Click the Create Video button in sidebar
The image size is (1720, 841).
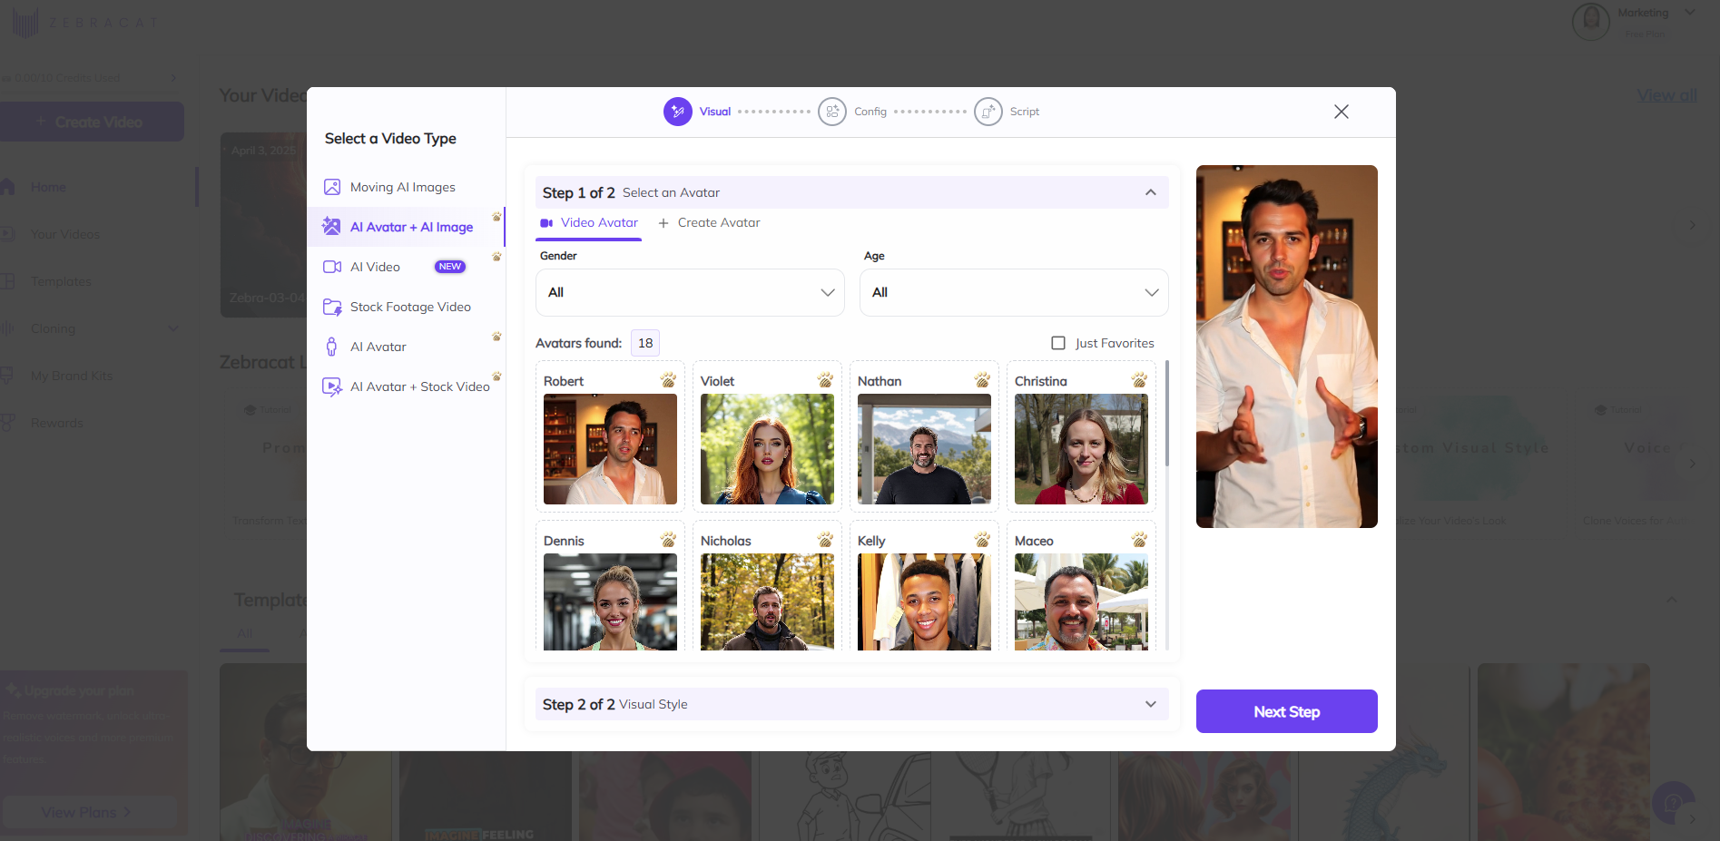91,122
